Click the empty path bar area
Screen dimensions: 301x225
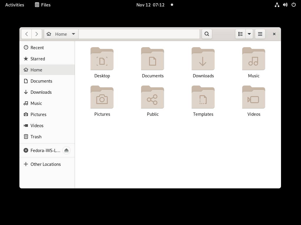point(139,34)
